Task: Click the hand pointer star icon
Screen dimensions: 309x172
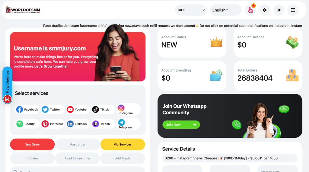Action: [250, 10]
